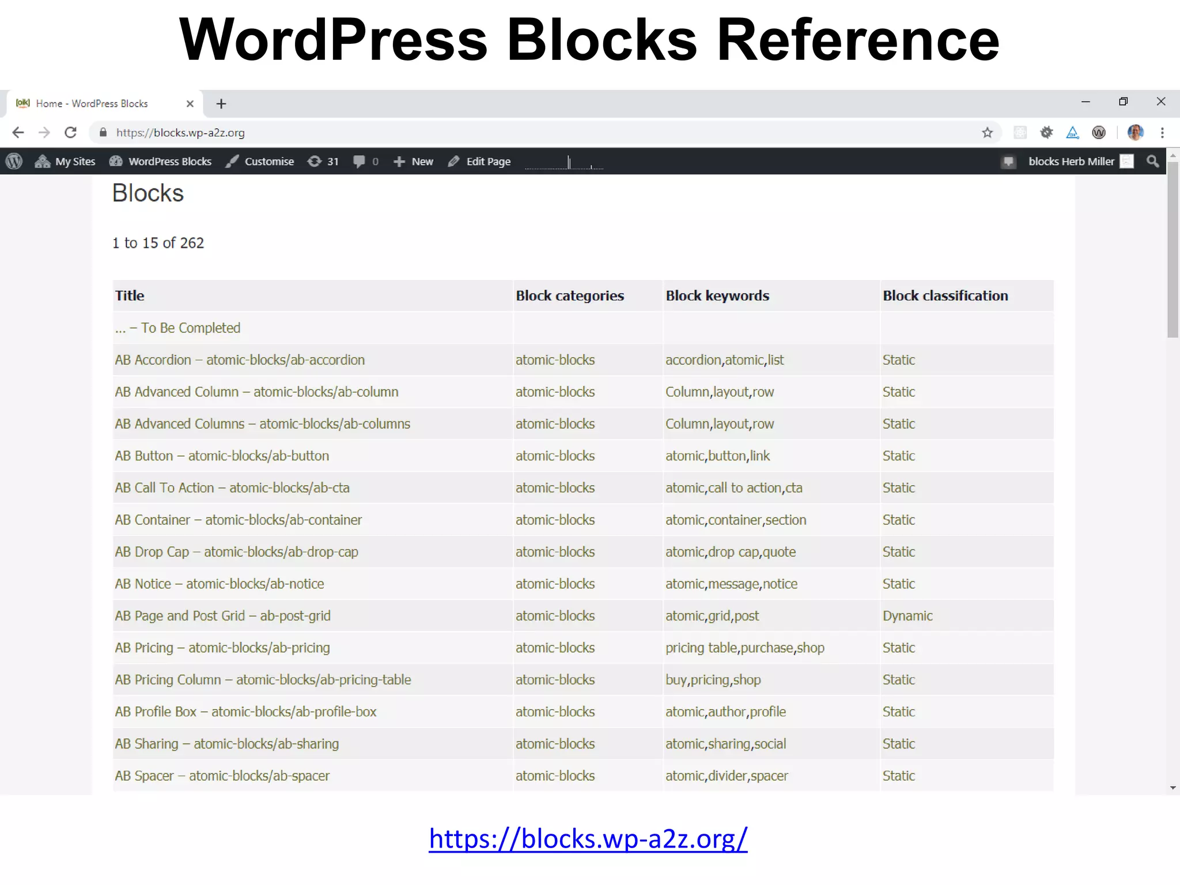1180x885 pixels.
Task: Open WordPress Blocks site menu
Action: (x=160, y=161)
